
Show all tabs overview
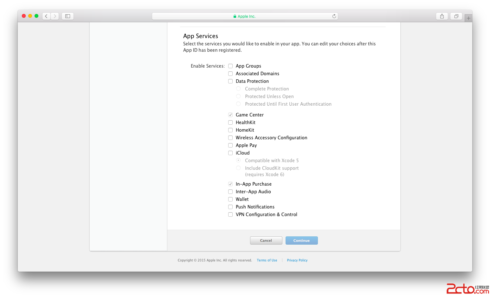click(x=456, y=16)
